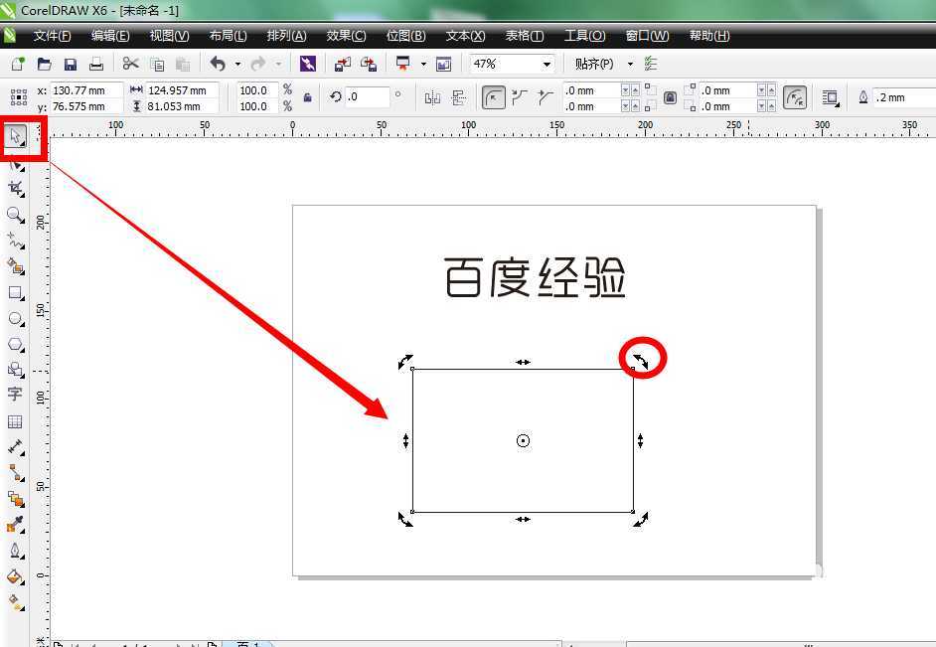936x647 pixels.
Task: Open the Table tool
Action: [x=16, y=421]
